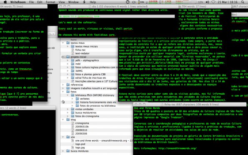This screenshot has height=155, width=248.
Task: Select the 'logo.psd' file name
Action: (80, 144)
